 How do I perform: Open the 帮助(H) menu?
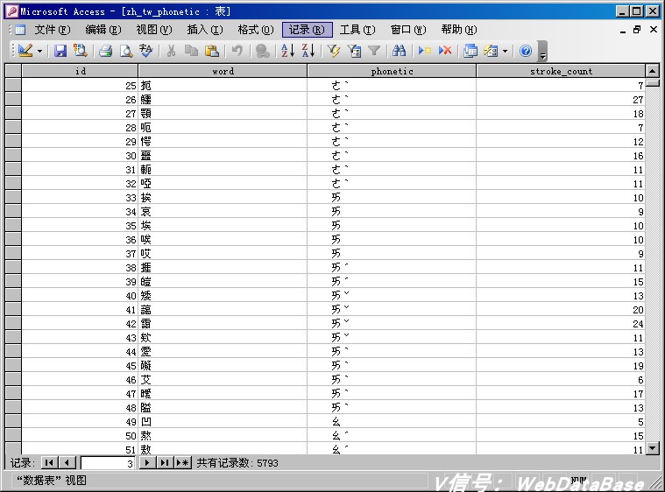click(459, 30)
